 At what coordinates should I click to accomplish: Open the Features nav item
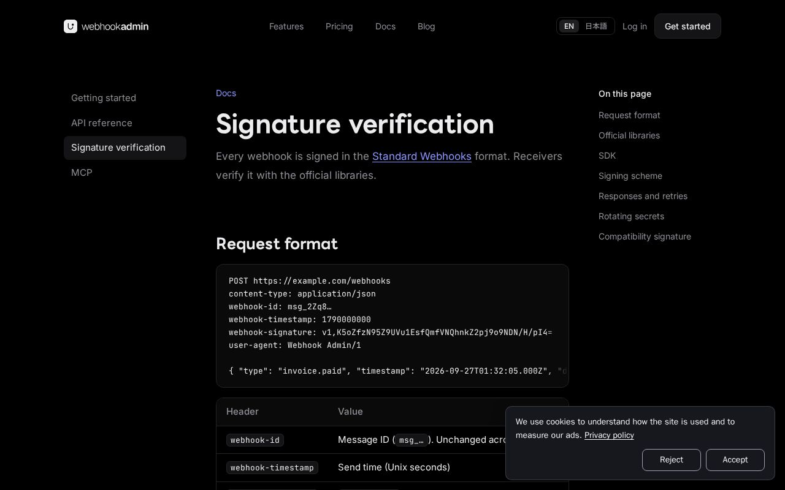tap(286, 26)
